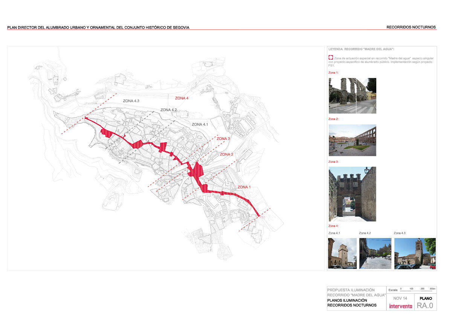Click the RECORRIDOS NOCTURNOS header text
The width and height of the screenshot is (449, 318).
coord(411,27)
